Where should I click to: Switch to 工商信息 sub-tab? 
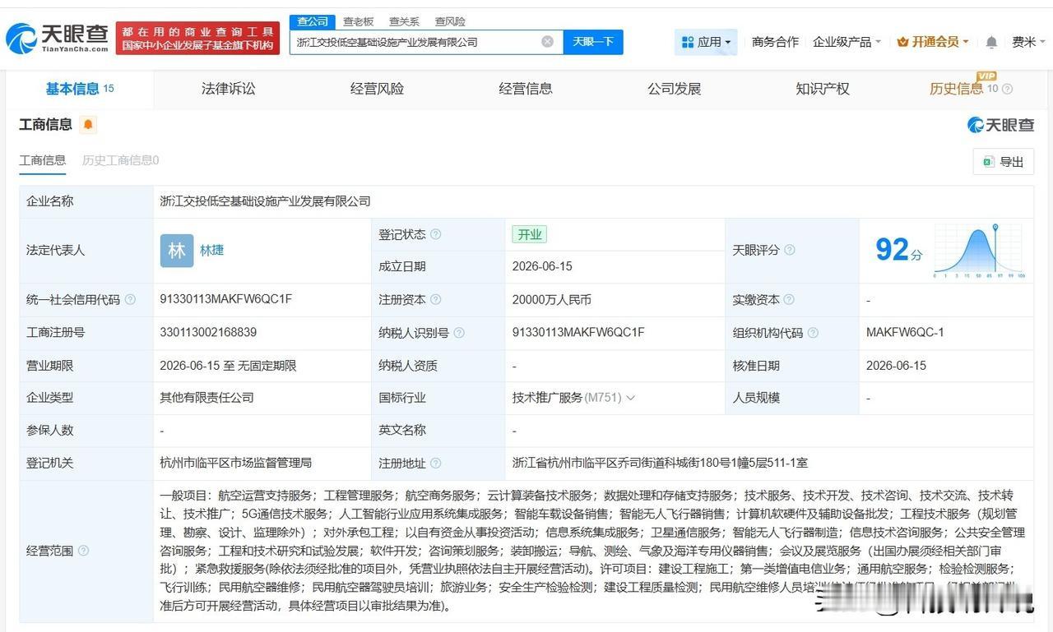click(43, 160)
